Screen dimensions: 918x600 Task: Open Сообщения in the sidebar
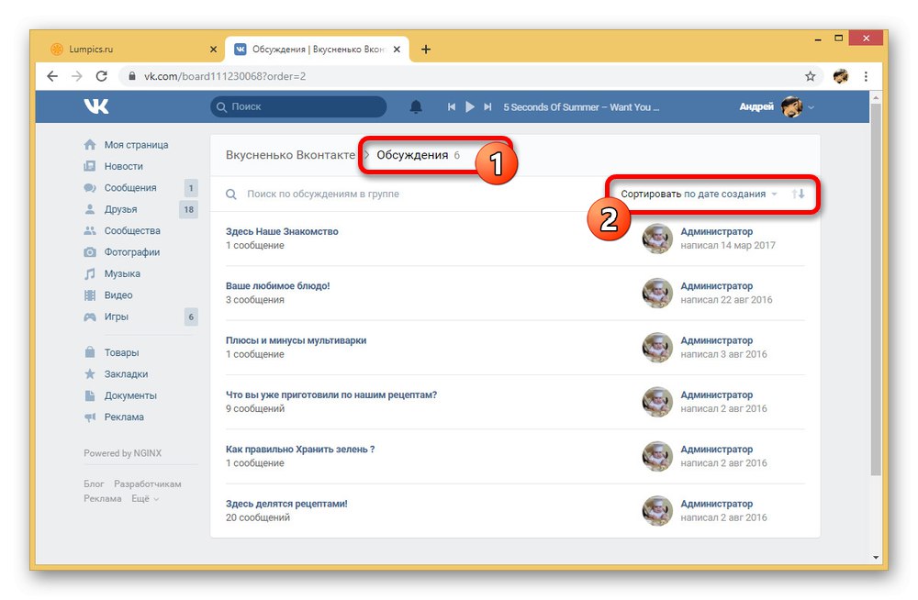tap(130, 188)
